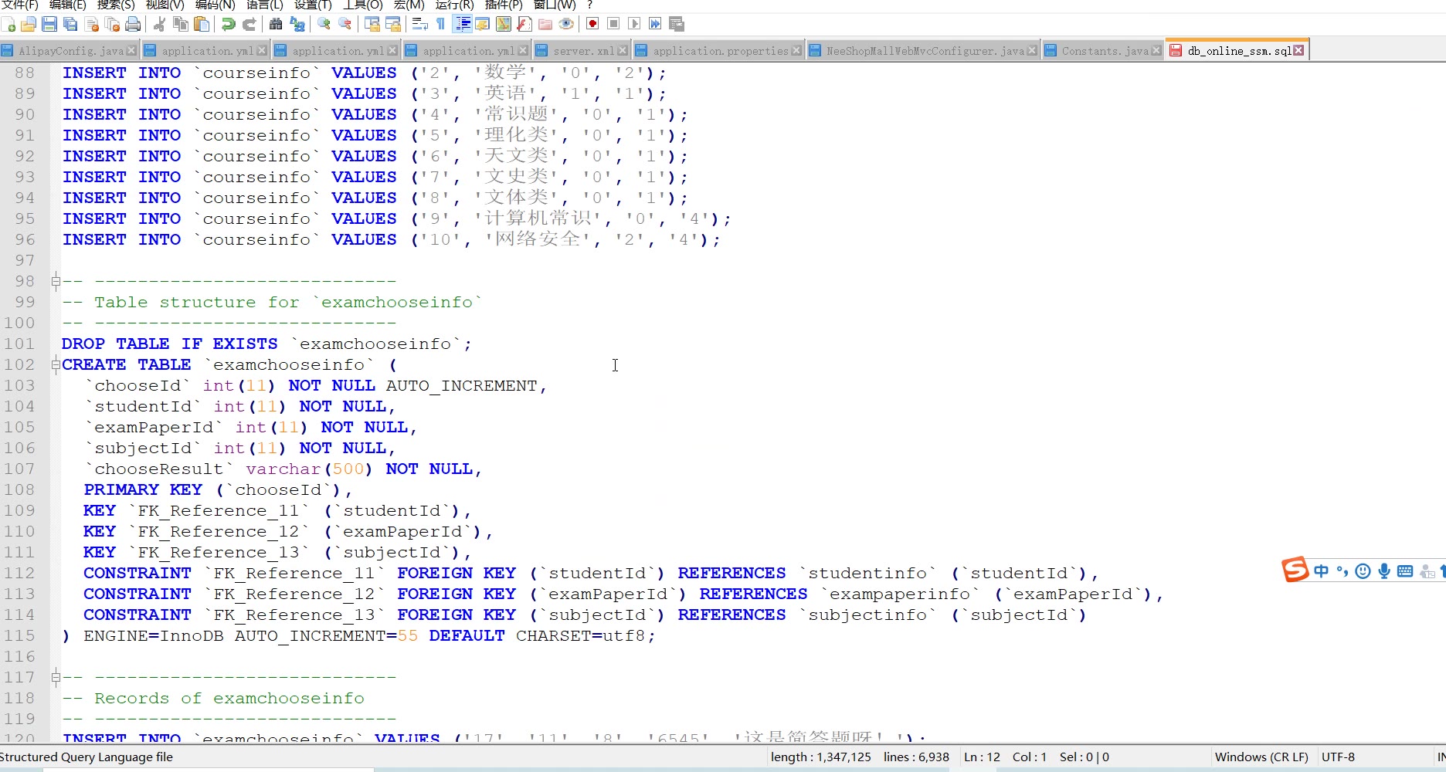Toggle synchronized horizontal scrolling
The width and height of the screenshot is (1446, 772).
[392, 24]
